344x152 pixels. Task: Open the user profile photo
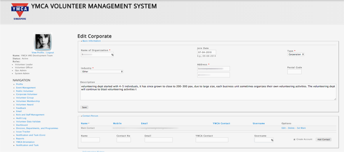(43, 41)
